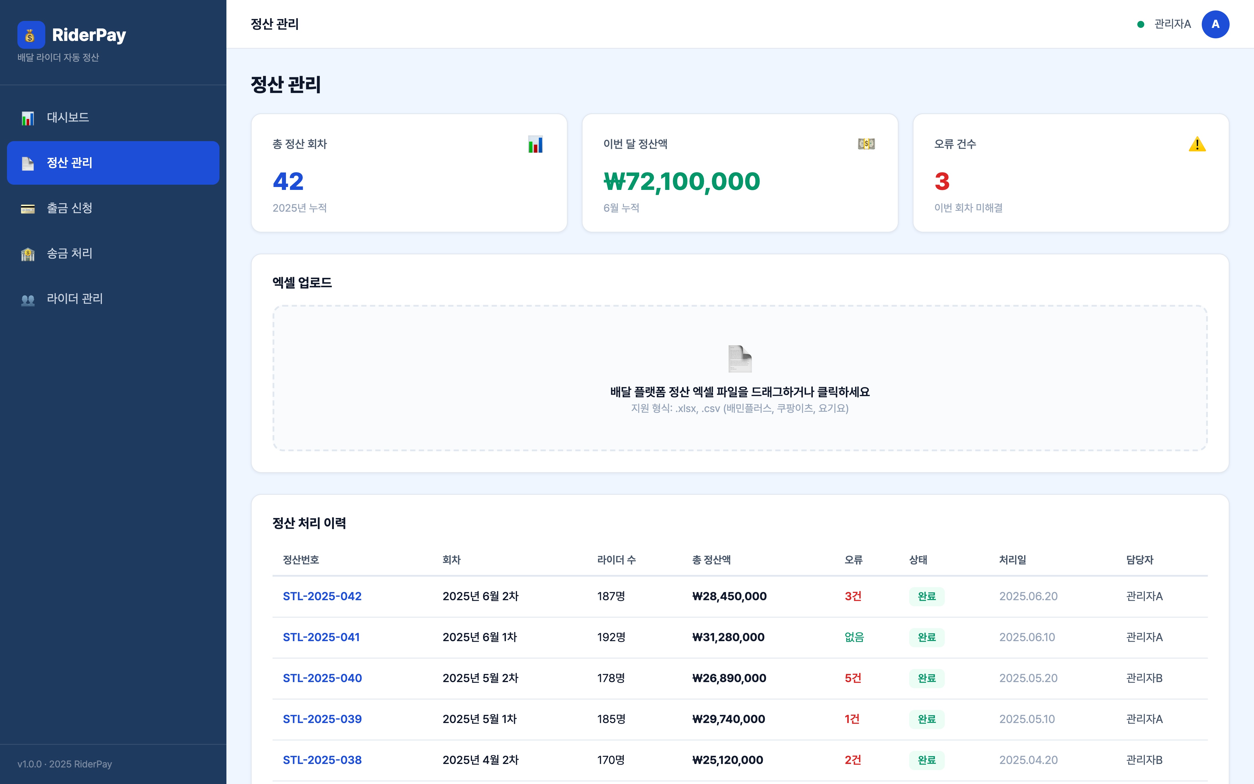Image resolution: width=1254 pixels, height=784 pixels.
Task: Open the 관리자A account avatar
Action: 1216,24
